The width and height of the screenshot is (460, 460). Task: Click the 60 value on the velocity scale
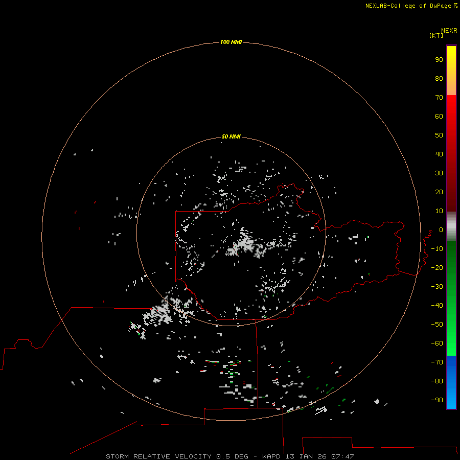pyautogui.click(x=439, y=116)
